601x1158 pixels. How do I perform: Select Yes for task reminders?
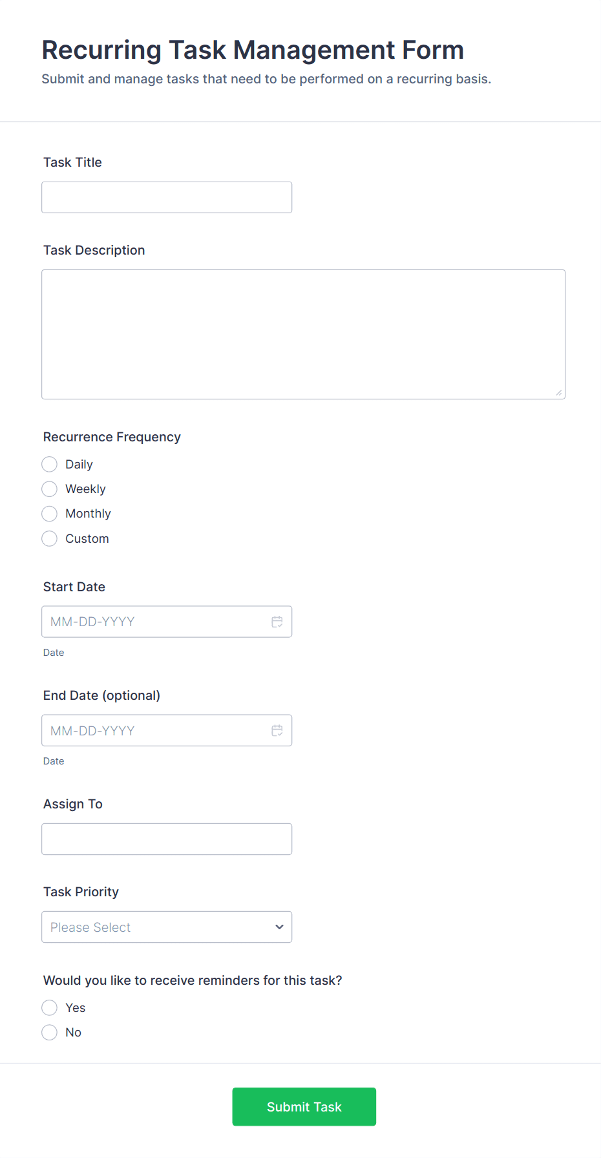50,1007
